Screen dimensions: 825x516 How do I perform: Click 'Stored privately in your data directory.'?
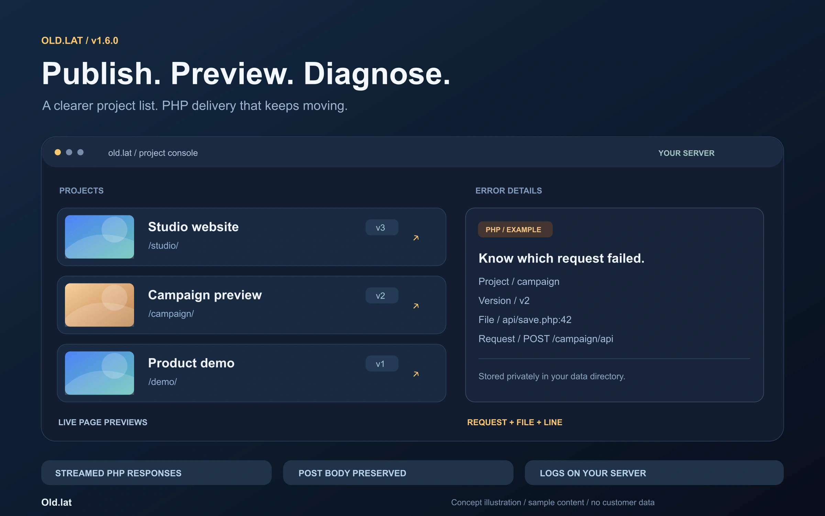pyautogui.click(x=552, y=376)
